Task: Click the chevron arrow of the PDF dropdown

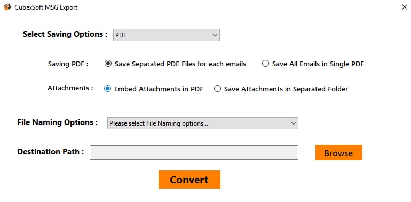Action: point(215,35)
